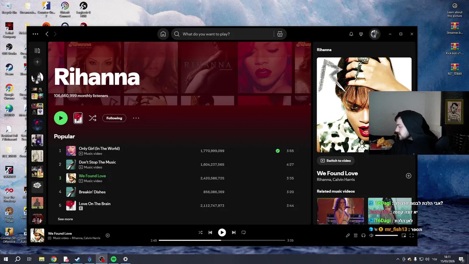Screen dimensions: 469x264
Task: Toggle saved checkmark on Only Girl
Action: click(278, 151)
